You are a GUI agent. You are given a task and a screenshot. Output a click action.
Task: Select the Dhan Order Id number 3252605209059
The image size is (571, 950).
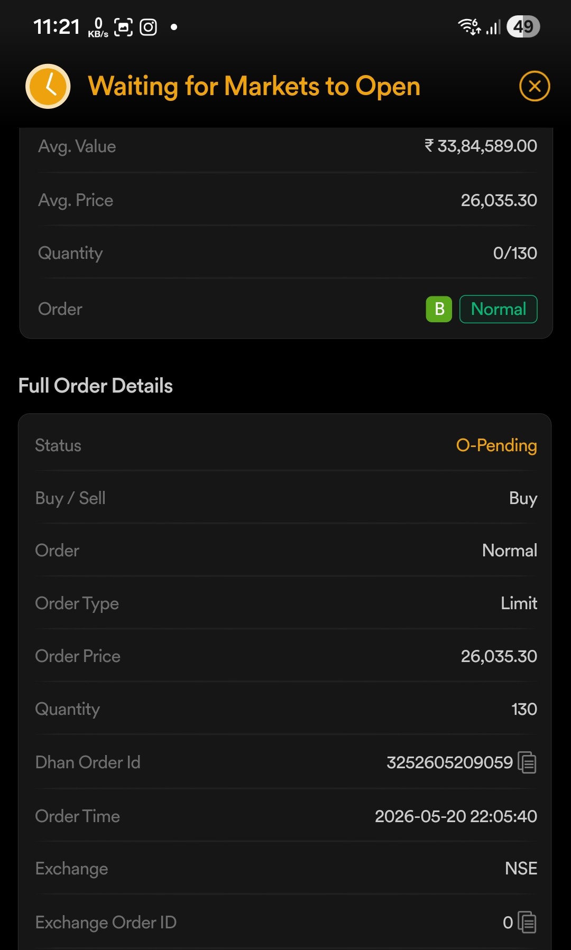(x=449, y=762)
